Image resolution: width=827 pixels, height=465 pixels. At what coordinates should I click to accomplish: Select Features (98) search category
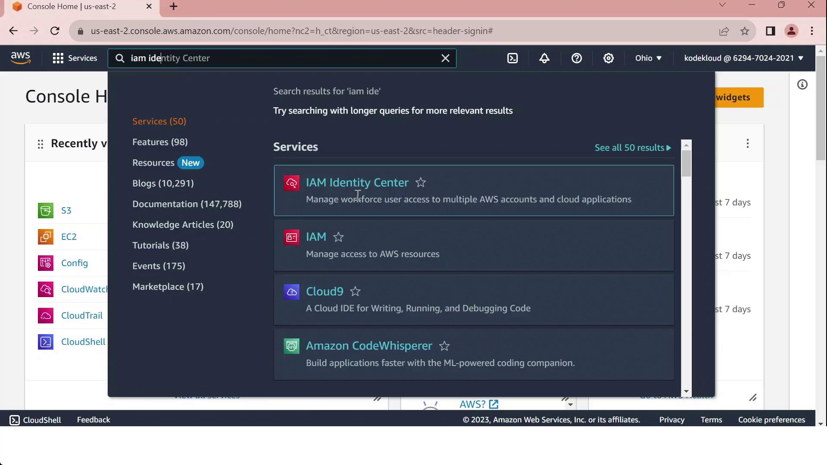[x=160, y=142]
